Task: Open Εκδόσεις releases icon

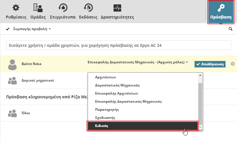Action: tap(88, 8)
